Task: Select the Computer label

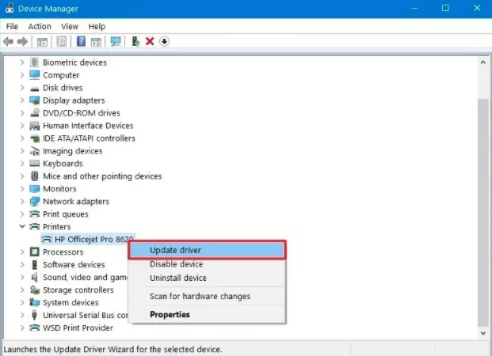Action: click(x=61, y=75)
